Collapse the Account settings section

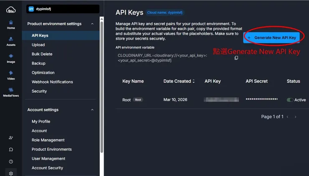tap(92, 110)
